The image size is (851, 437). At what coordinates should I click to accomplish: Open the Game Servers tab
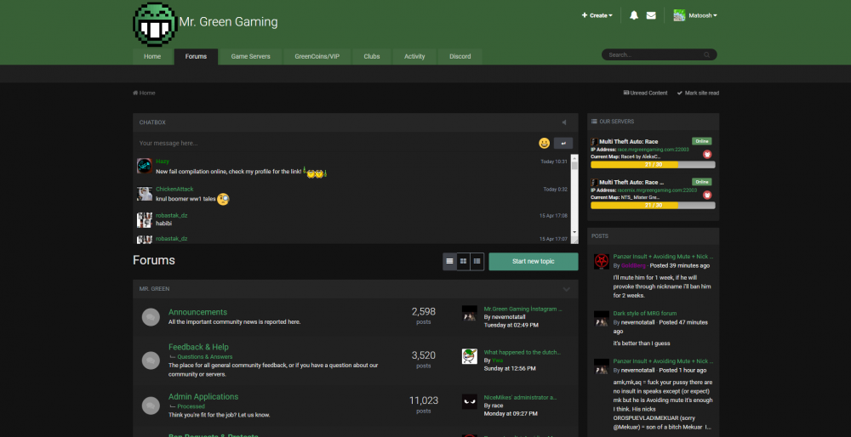(x=250, y=56)
